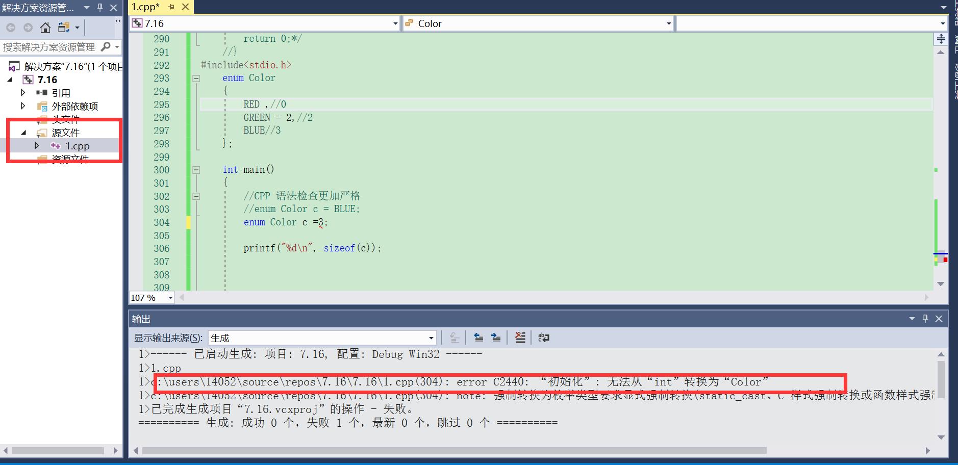Image resolution: width=958 pixels, height=465 pixels.
Task: Toggle word wrap in Output window
Action: pyautogui.click(x=544, y=338)
